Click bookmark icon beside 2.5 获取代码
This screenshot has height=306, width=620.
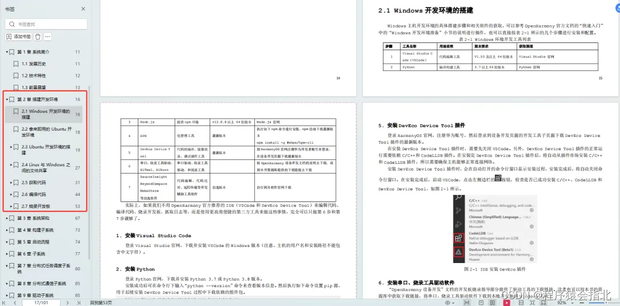point(16,182)
